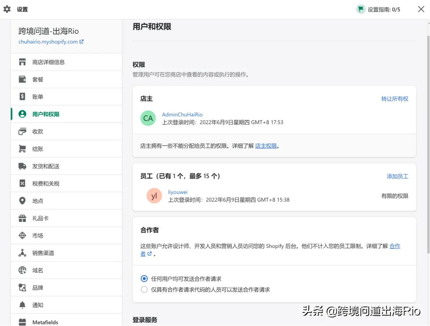Select the markets globe icon
This screenshot has width=430, height=326.
pyautogui.click(x=23, y=236)
